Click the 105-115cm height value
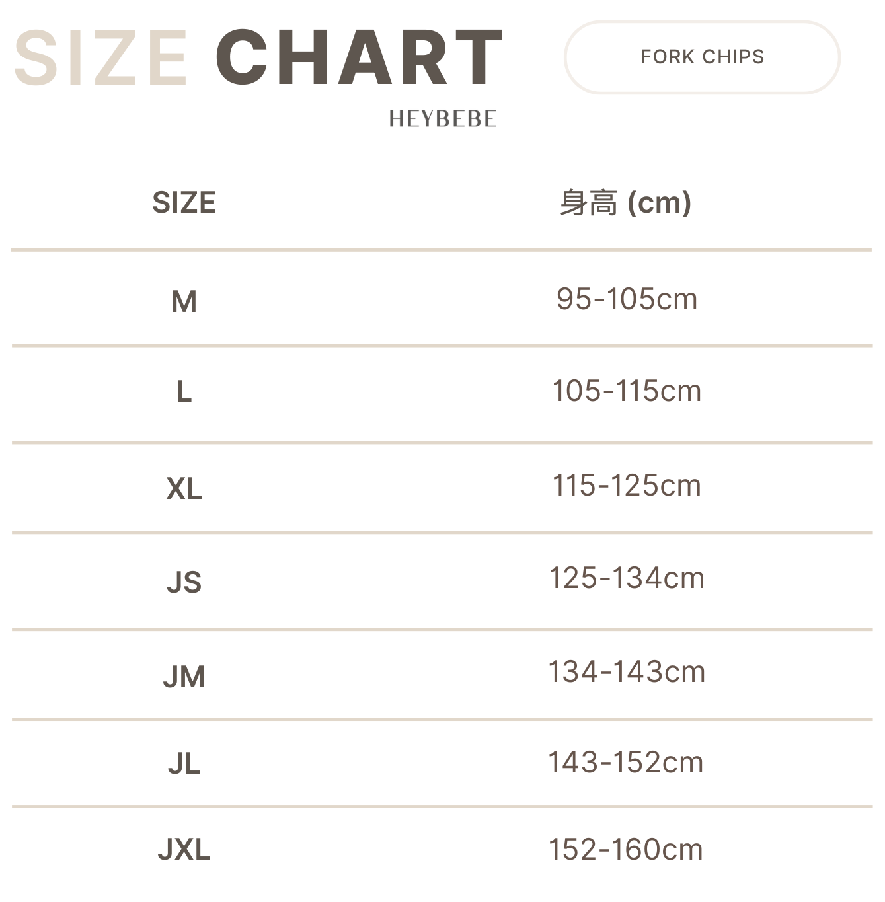Image resolution: width=885 pixels, height=902 pixels. click(x=627, y=391)
